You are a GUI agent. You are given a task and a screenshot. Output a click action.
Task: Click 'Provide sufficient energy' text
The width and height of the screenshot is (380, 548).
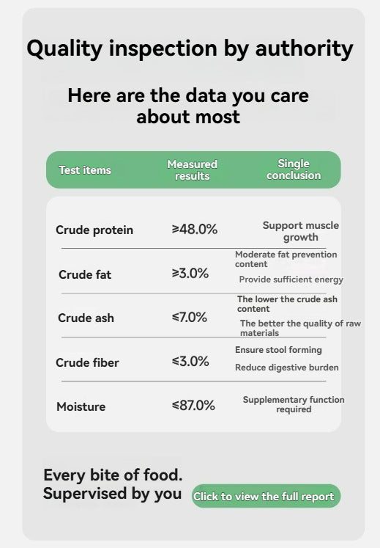[291, 280]
